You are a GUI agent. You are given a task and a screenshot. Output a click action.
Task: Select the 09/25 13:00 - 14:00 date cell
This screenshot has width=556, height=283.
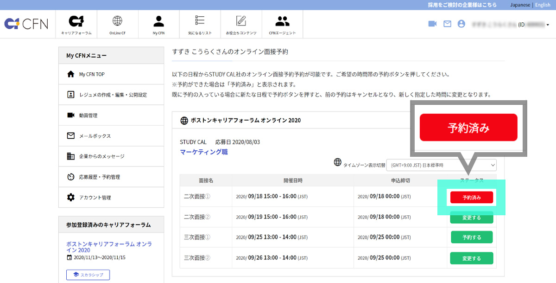(293, 237)
